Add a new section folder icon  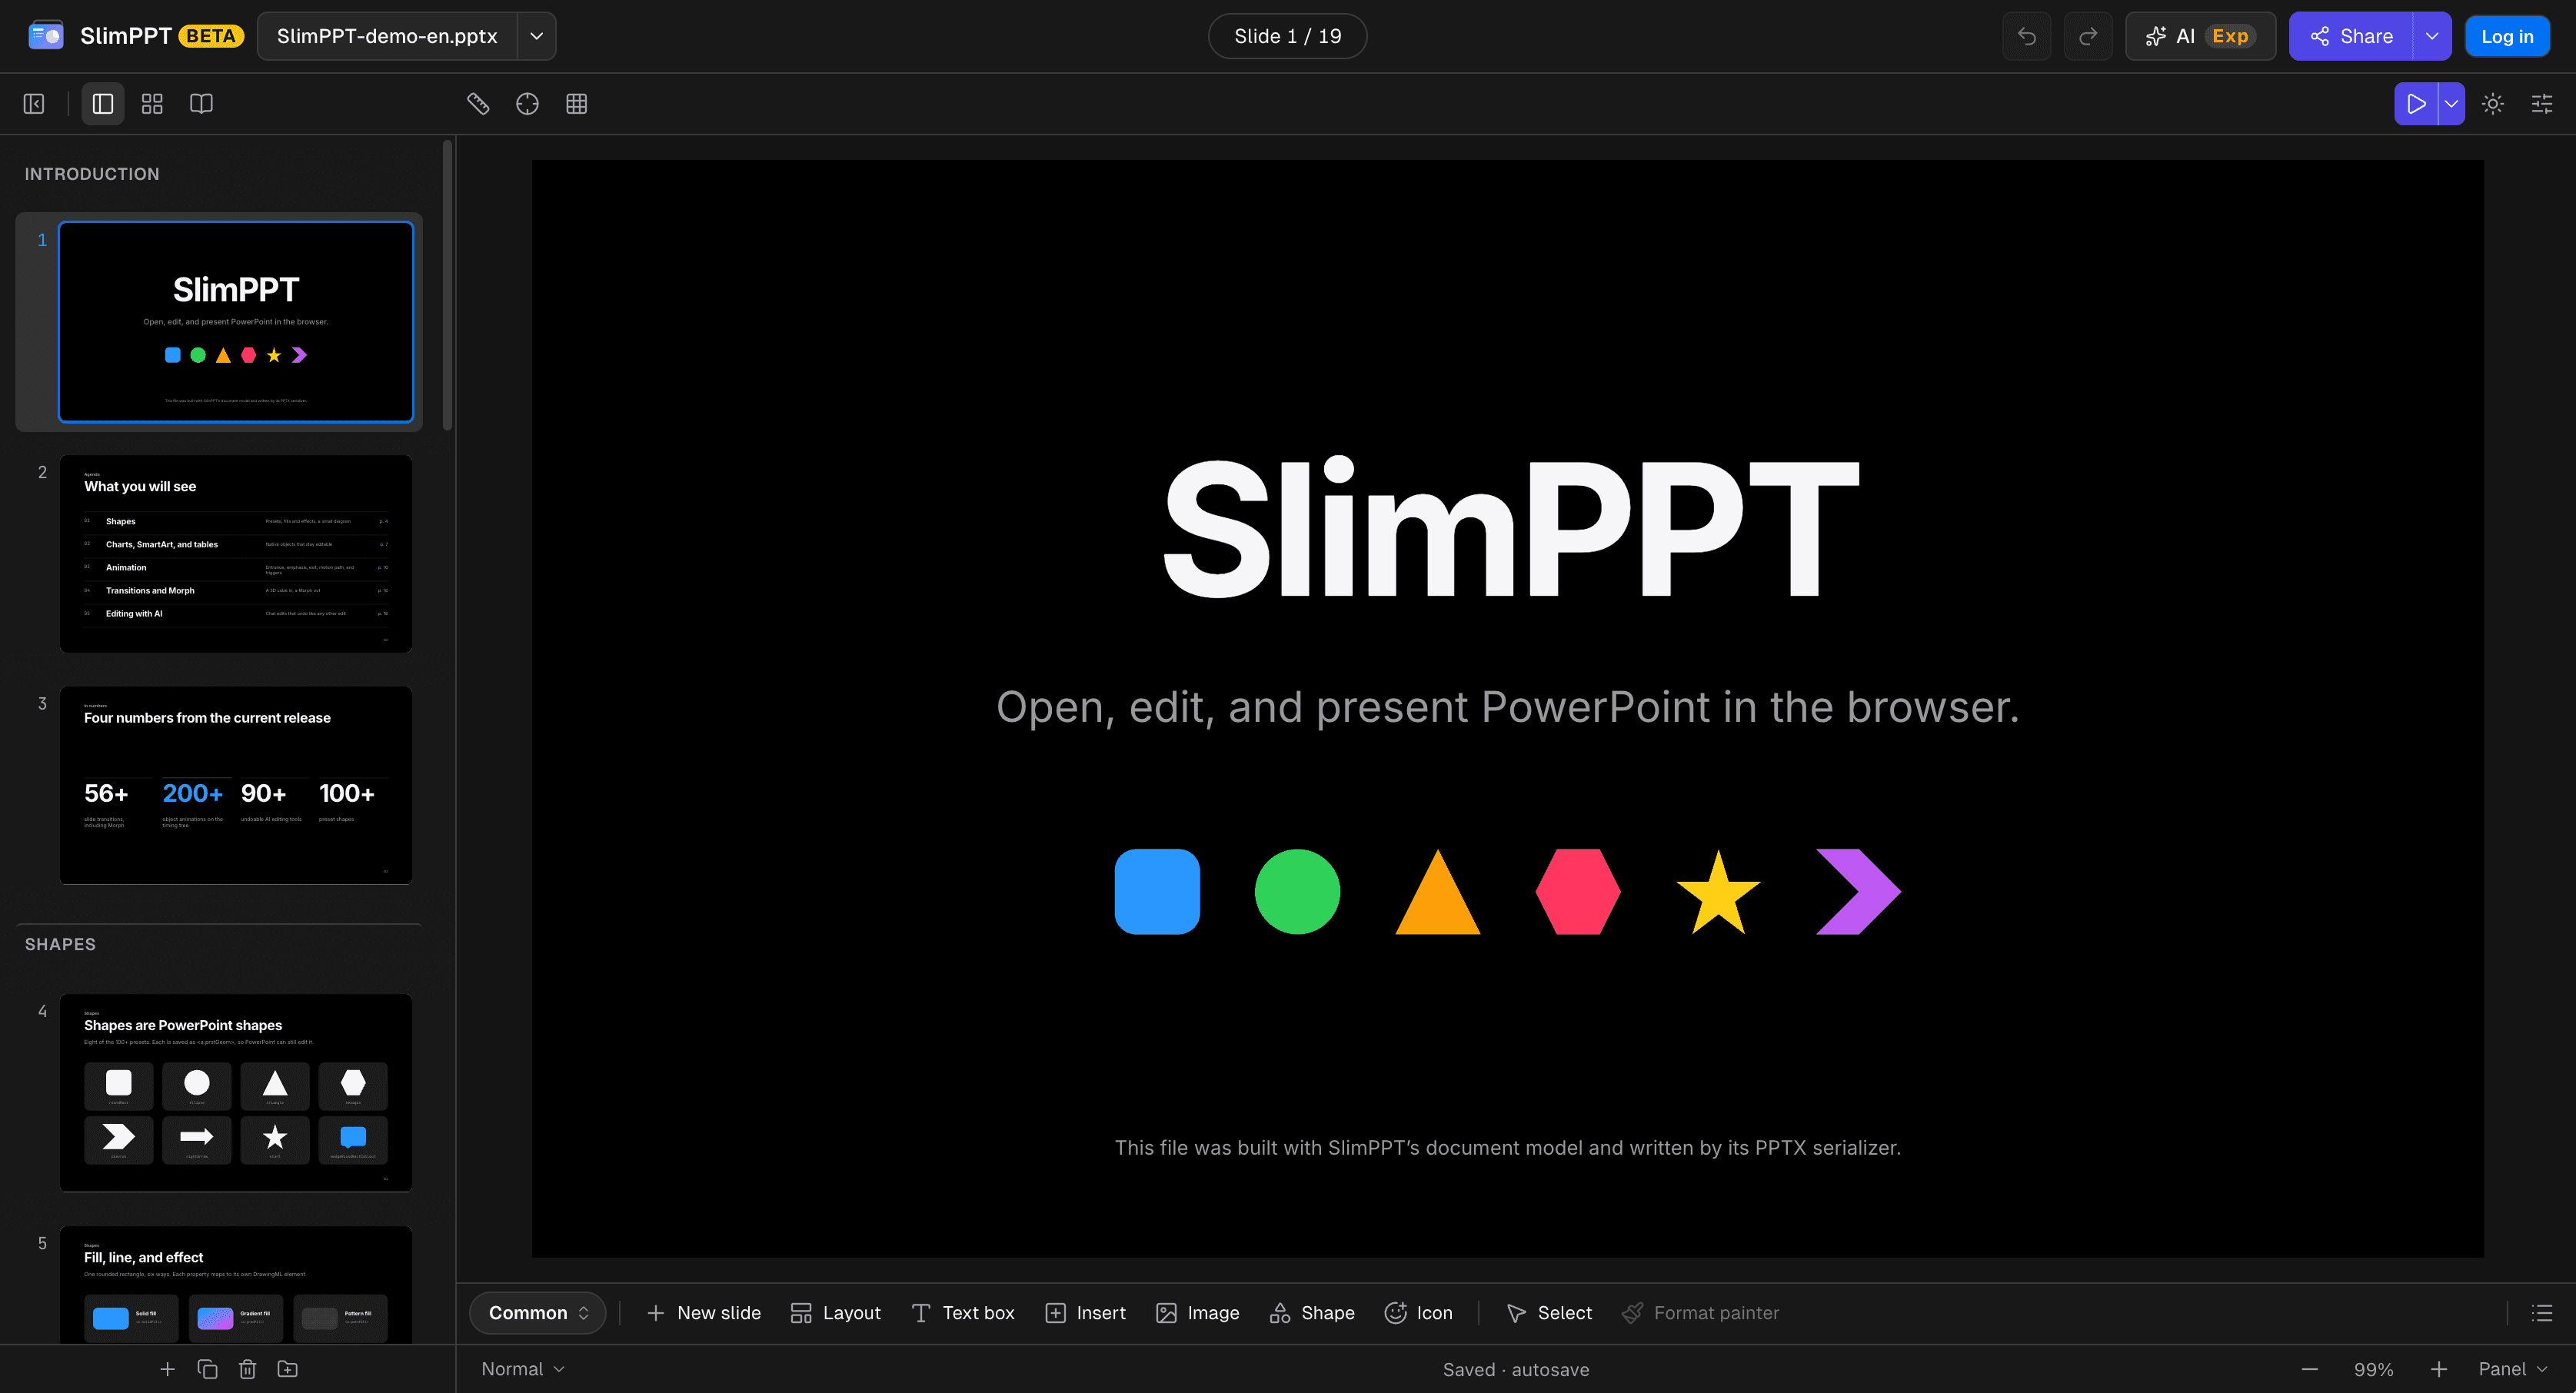tap(287, 1369)
